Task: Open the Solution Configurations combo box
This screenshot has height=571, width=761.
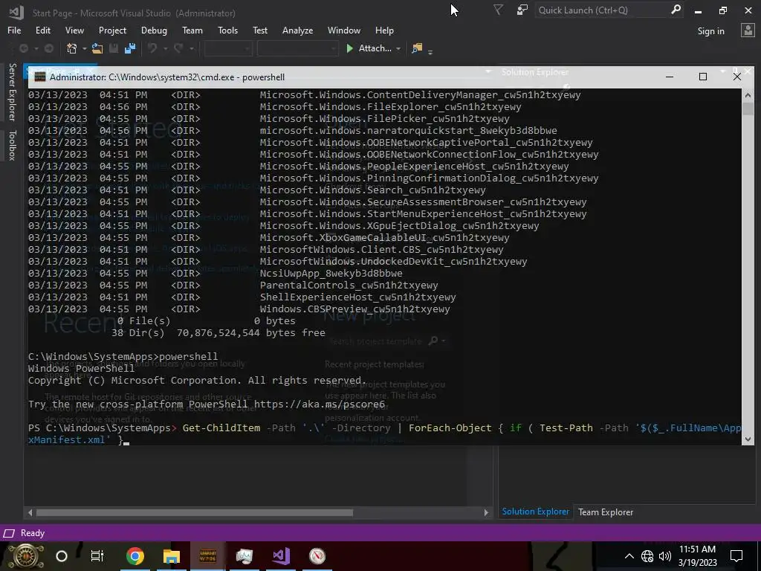Action: pyautogui.click(x=228, y=48)
